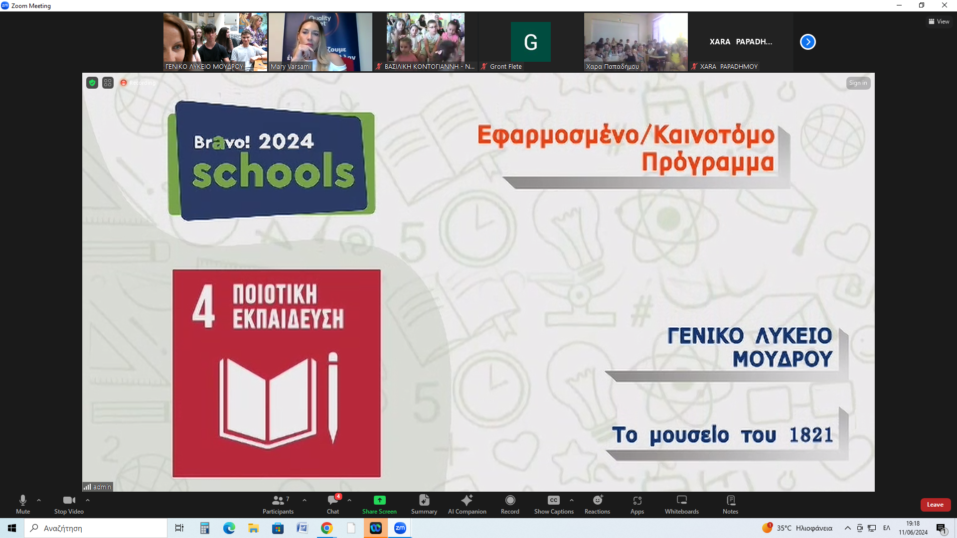Expand video options arrow beside Stop Video
This screenshot has height=538, width=957.
tap(88, 500)
